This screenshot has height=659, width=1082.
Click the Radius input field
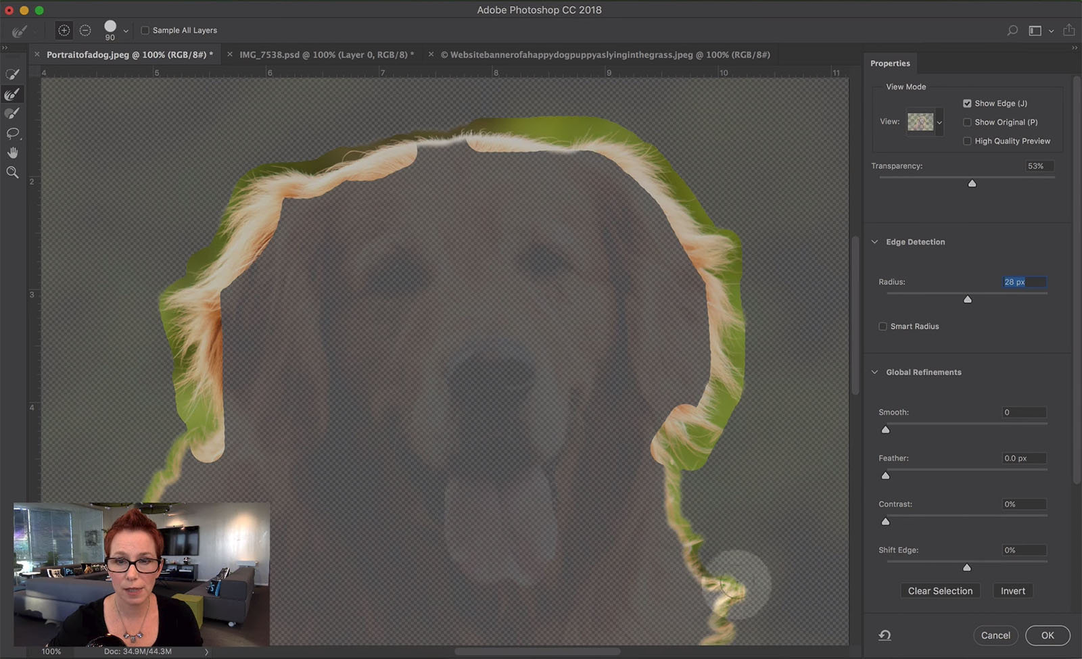tap(1022, 282)
